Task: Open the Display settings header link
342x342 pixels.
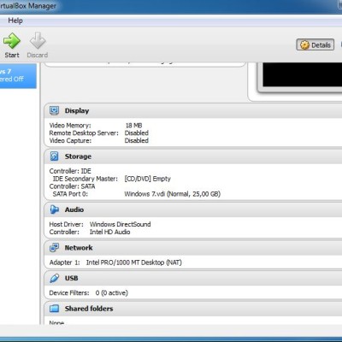Action: coord(77,110)
